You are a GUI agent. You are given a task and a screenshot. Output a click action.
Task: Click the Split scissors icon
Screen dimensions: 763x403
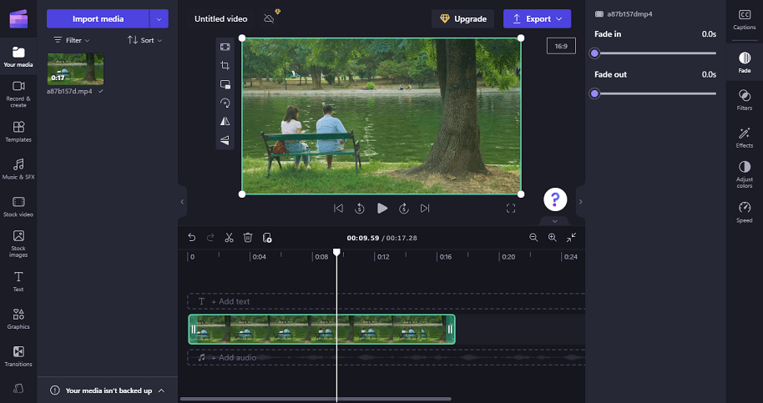(230, 238)
